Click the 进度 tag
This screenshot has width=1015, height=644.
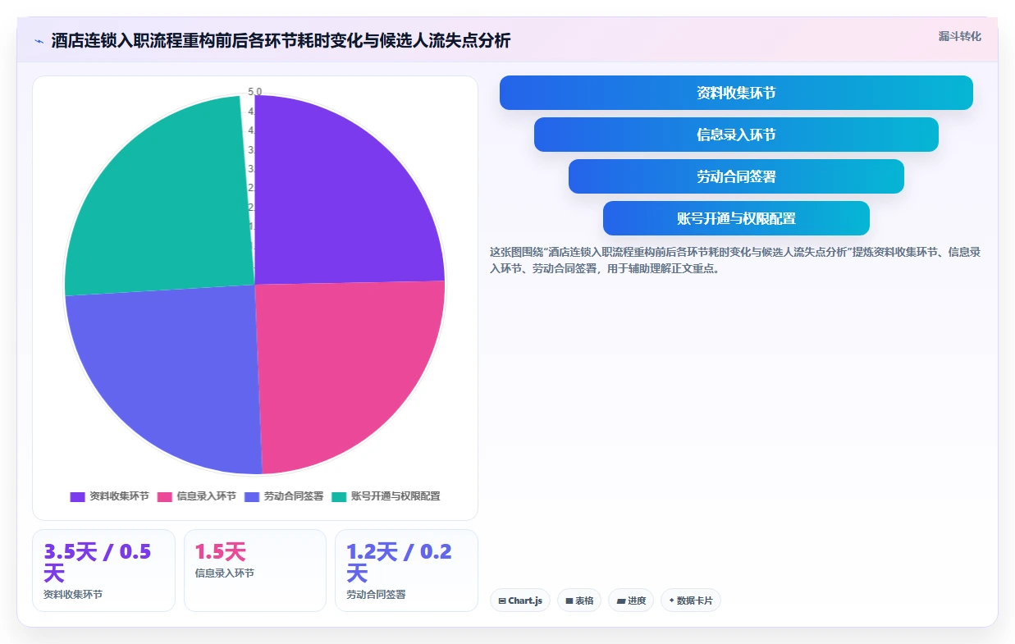(631, 601)
